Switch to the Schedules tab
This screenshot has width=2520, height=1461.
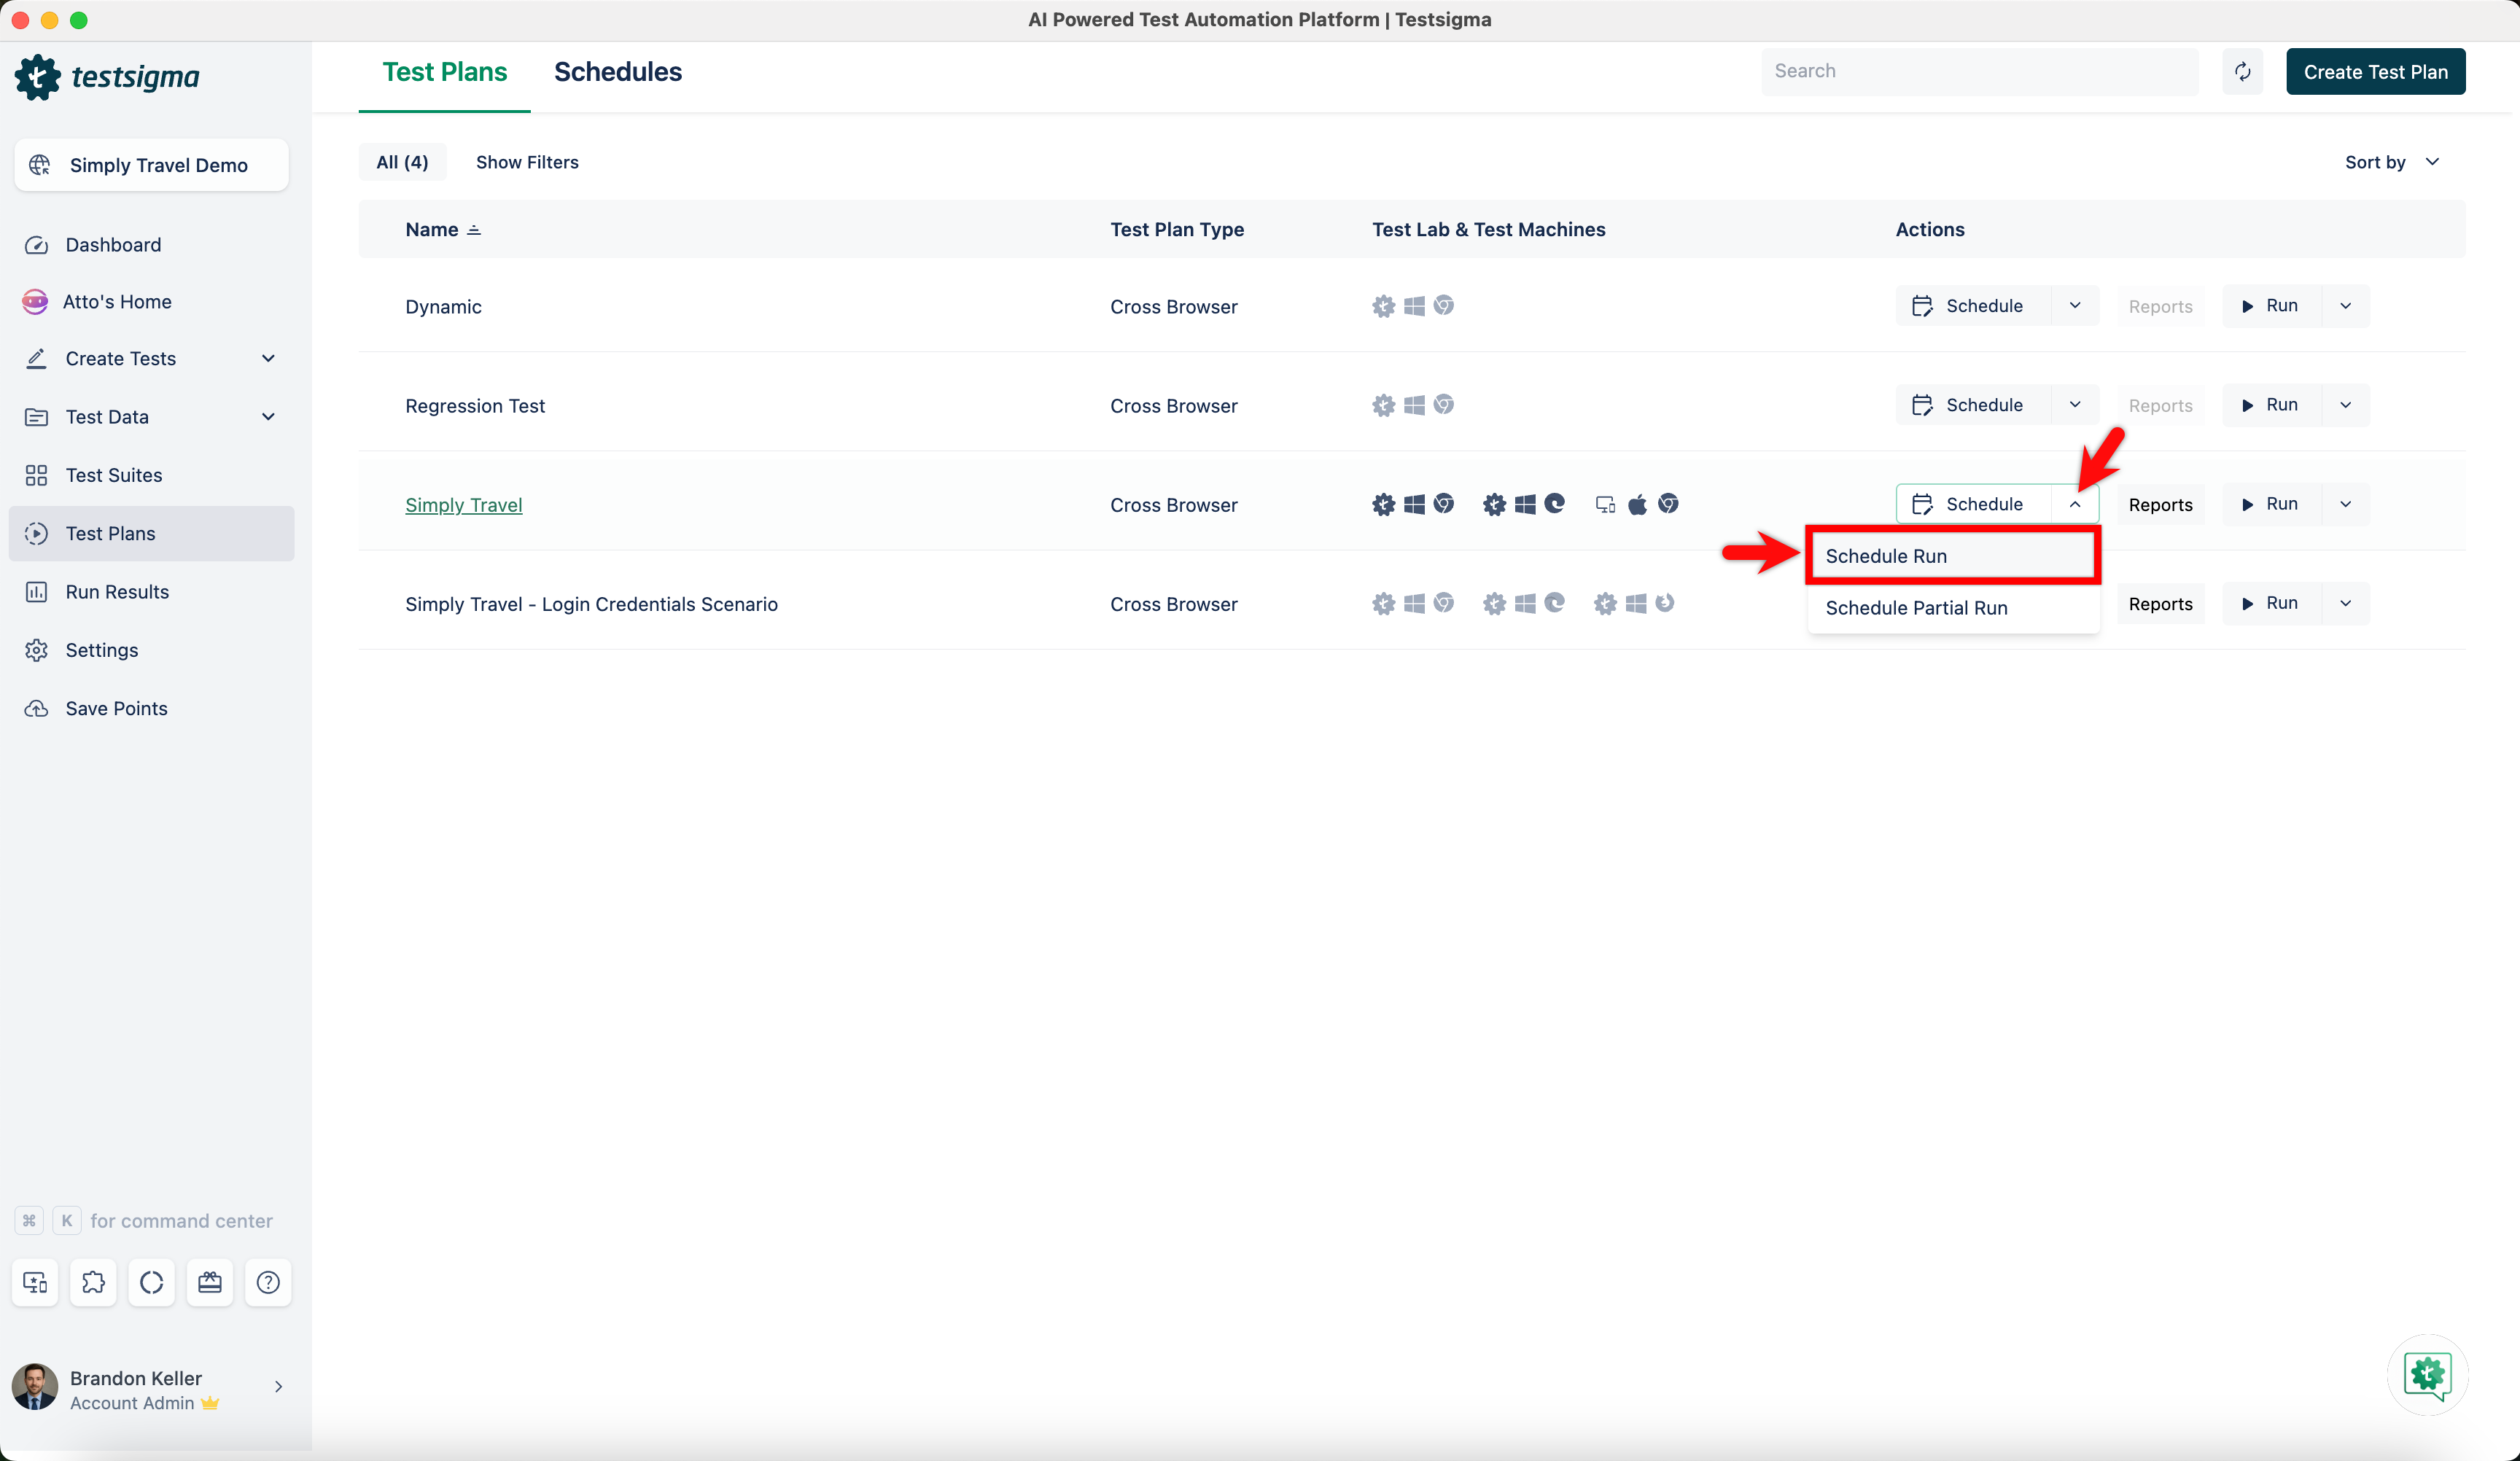618,72
